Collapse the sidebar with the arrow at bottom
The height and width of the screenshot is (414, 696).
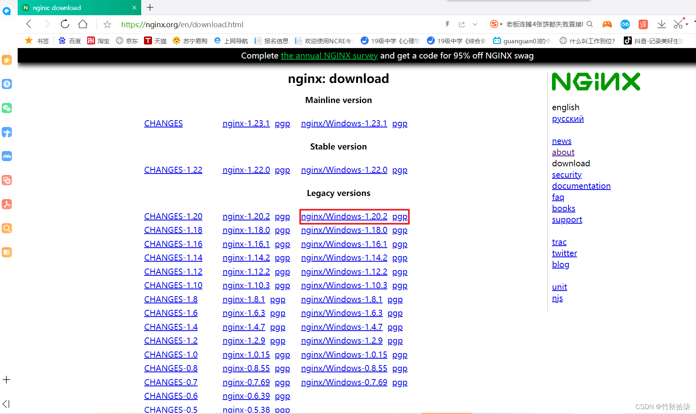6,404
